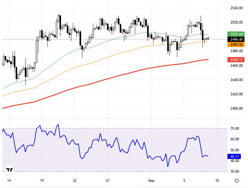Click the 60.00 RSI axis label
The image size is (248, 188).
click(235, 139)
